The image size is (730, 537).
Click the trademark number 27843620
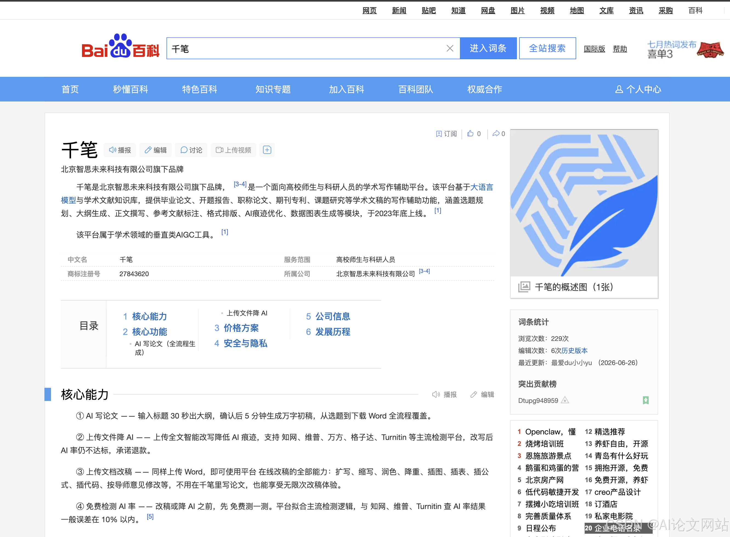(134, 274)
